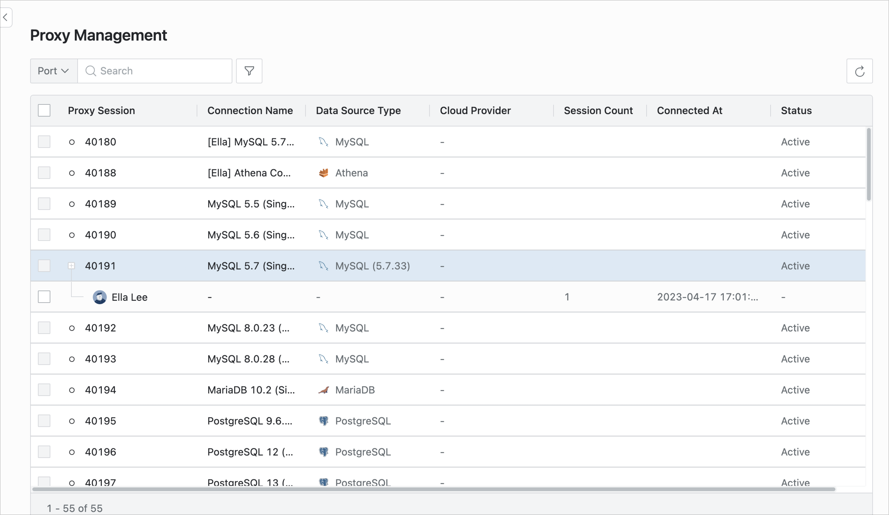Viewport: 889px width, 515px height.
Task: Expand proxy session 40190
Action: pyautogui.click(x=72, y=235)
